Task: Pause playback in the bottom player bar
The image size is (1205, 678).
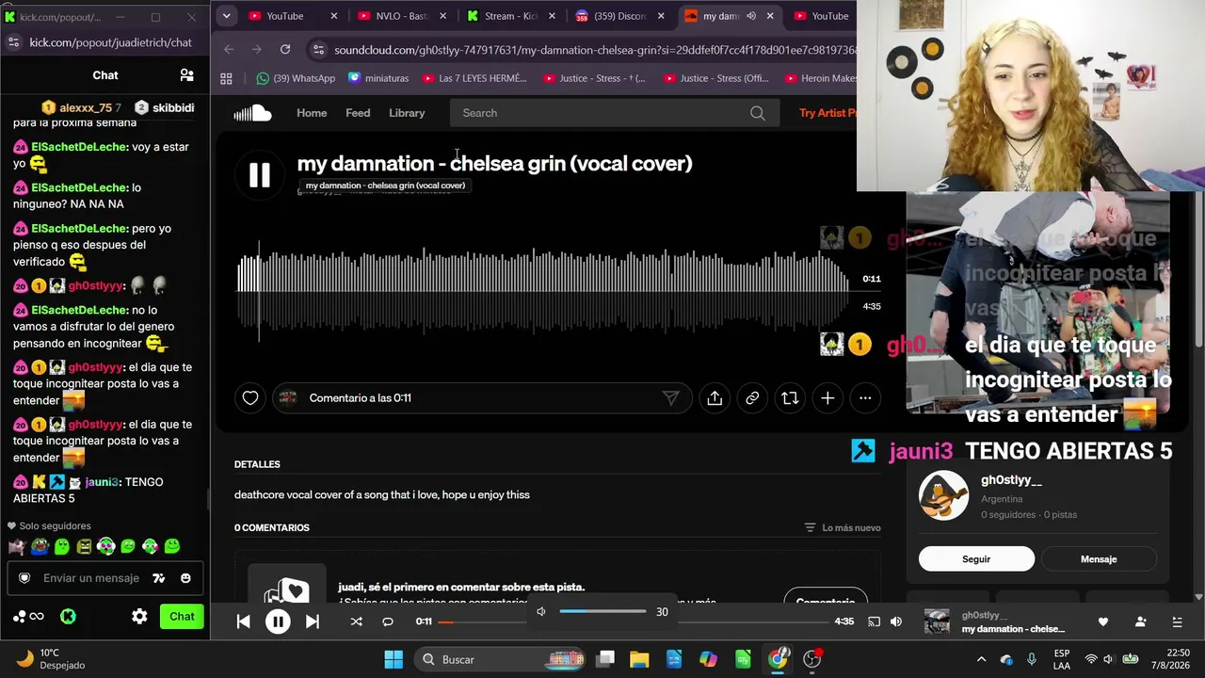Action: coord(278,621)
